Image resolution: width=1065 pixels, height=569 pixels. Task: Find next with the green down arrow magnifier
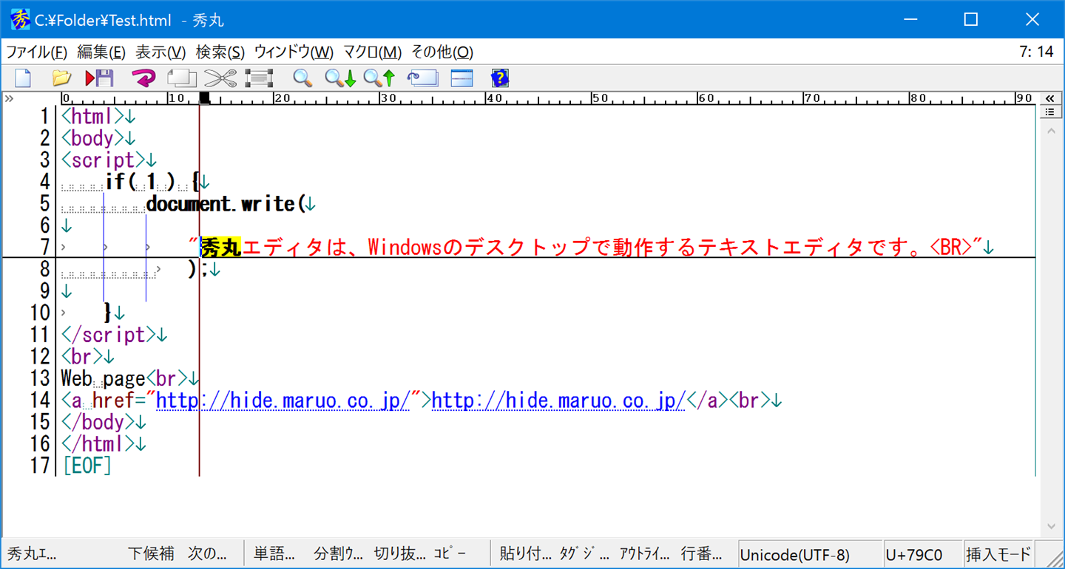pyautogui.click(x=341, y=78)
